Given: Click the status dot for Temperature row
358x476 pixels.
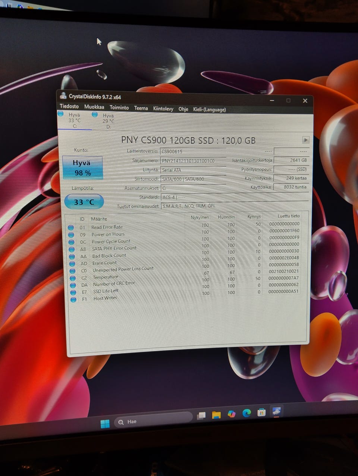Looking at the screenshot, I should coord(73,278).
